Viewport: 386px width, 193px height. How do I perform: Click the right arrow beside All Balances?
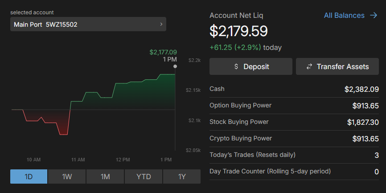pyautogui.click(x=374, y=16)
